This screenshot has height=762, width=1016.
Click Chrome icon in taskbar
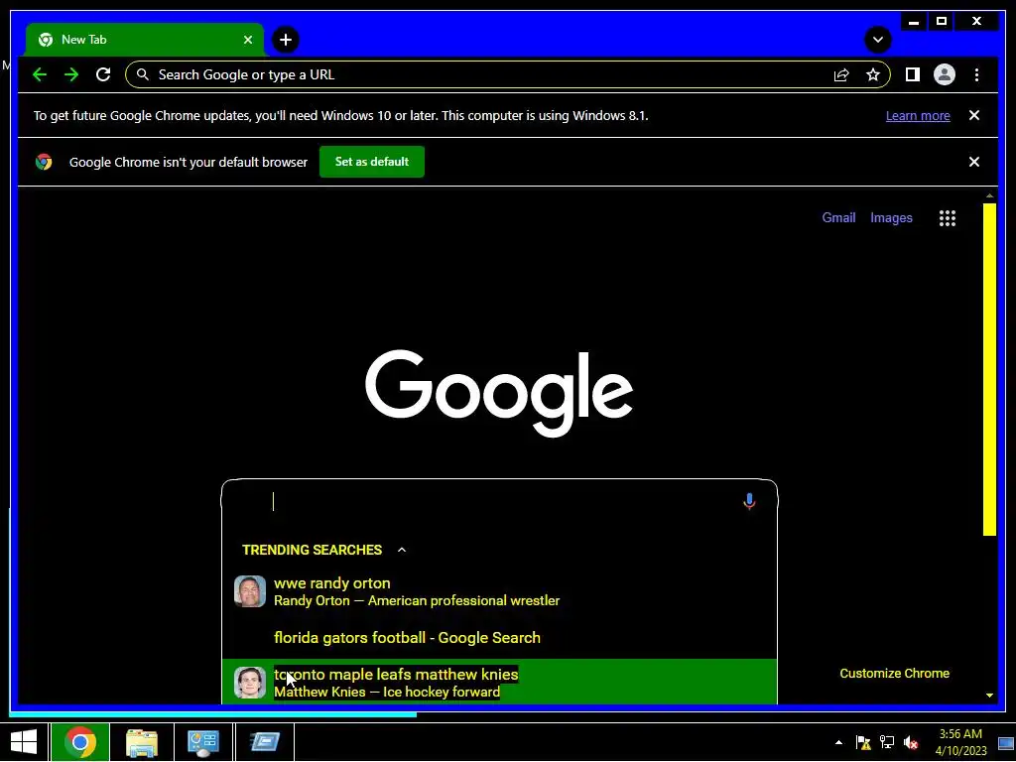point(80,742)
